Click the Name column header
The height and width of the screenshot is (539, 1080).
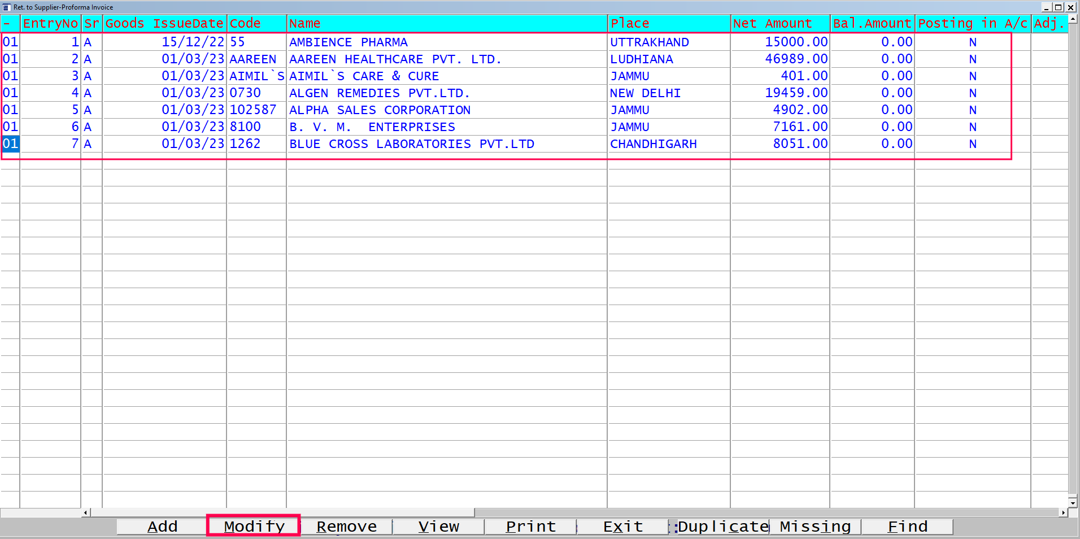tap(447, 24)
